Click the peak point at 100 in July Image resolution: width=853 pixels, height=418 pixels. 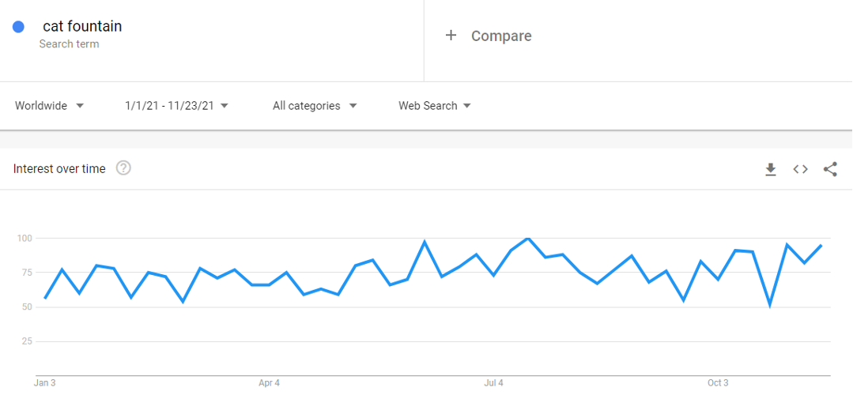(527, 238)
